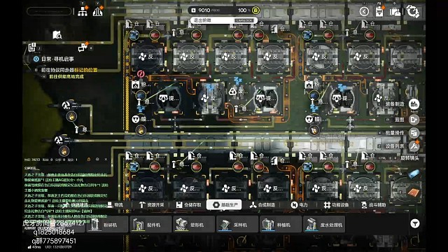Select the 废水处理机 wastewater treatment card
Screen dimensions: 448x252
point(324,225)
